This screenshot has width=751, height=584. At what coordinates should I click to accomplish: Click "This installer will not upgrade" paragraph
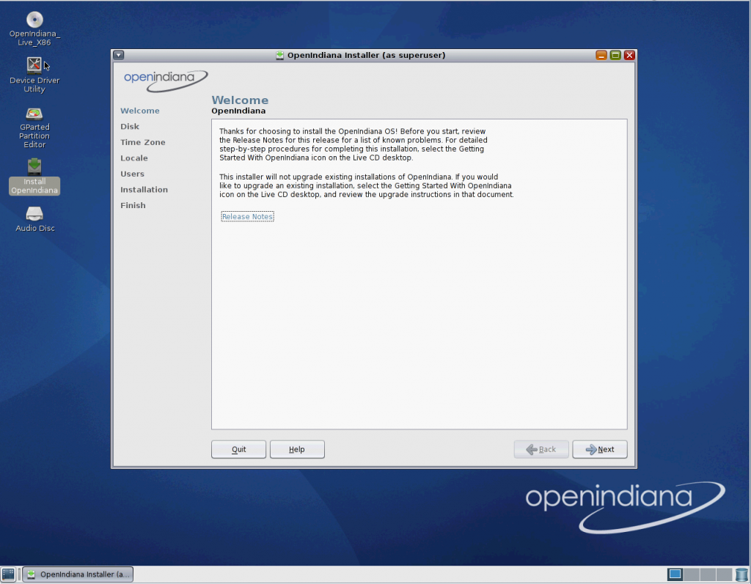pos(367,185)
